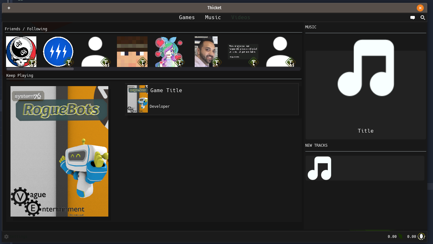Open Settings gear in bottom bar

(6, 237)
